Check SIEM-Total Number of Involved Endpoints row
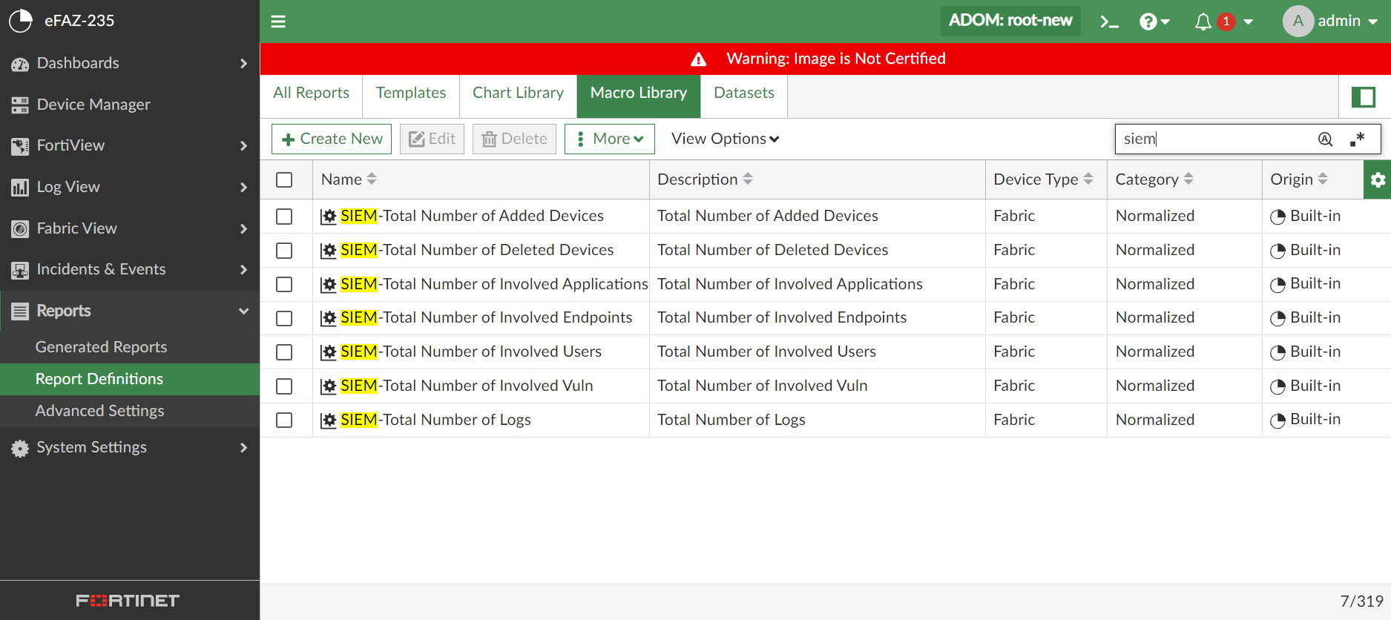 [x=284, y=319]
